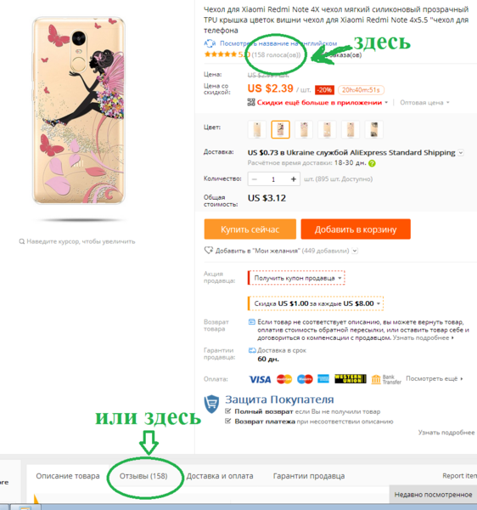Image resolution: width=477 pixels, height=510 pixels.
Task: Open the Отзывы (158) tab
Action: tap(143, 476)
